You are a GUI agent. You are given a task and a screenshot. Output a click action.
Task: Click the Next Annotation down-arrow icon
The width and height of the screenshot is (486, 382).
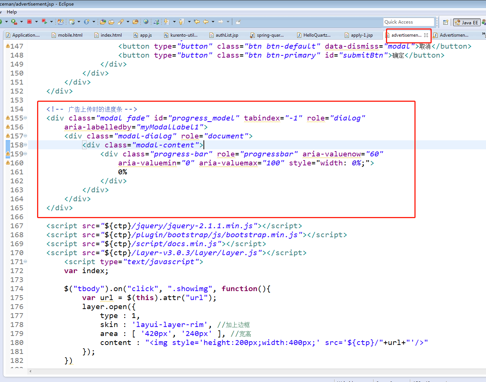click(x=166, y=22)
